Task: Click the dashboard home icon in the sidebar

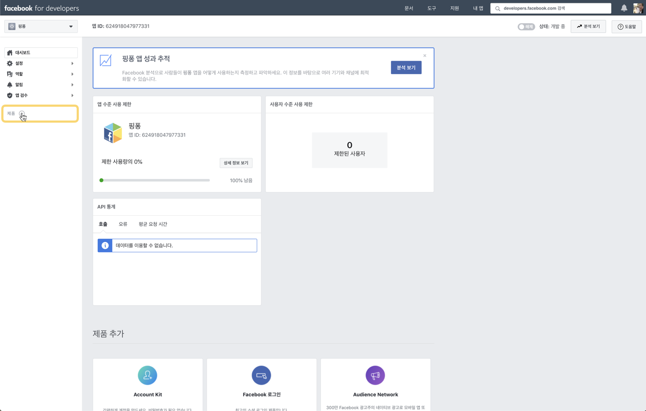Action: (x=9, y=53)
